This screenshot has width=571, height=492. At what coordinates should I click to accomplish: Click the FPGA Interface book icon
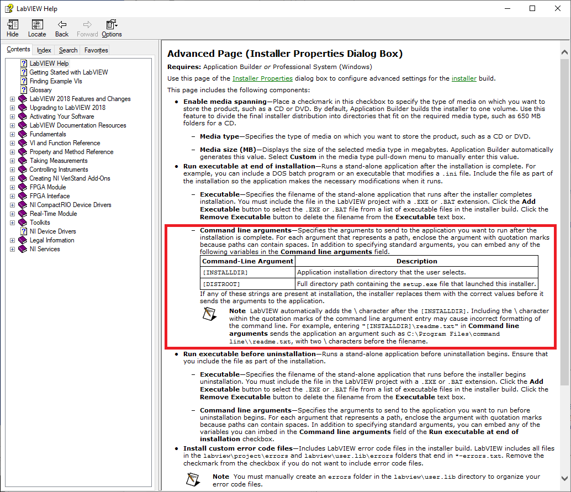[23, 196]
